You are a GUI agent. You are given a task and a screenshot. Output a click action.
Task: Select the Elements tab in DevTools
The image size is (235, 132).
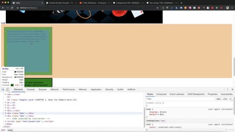(18, 89)
